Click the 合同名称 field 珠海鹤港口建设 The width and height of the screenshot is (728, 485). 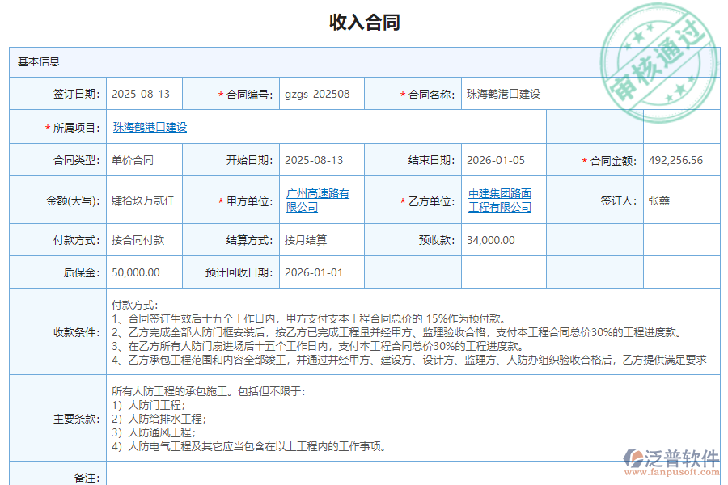(x=502, y=94)
